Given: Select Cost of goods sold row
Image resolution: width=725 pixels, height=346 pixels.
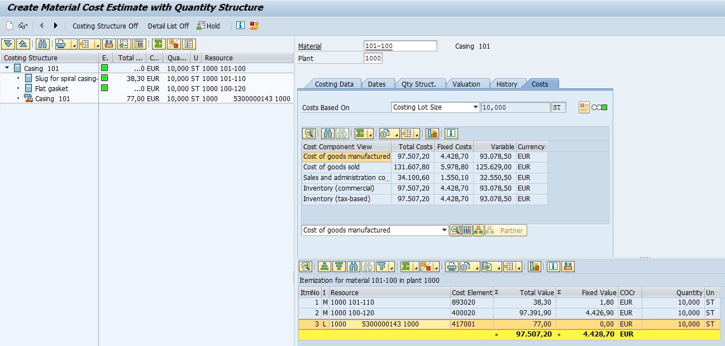Looking at the screenshot, I should tap(424, 167).
